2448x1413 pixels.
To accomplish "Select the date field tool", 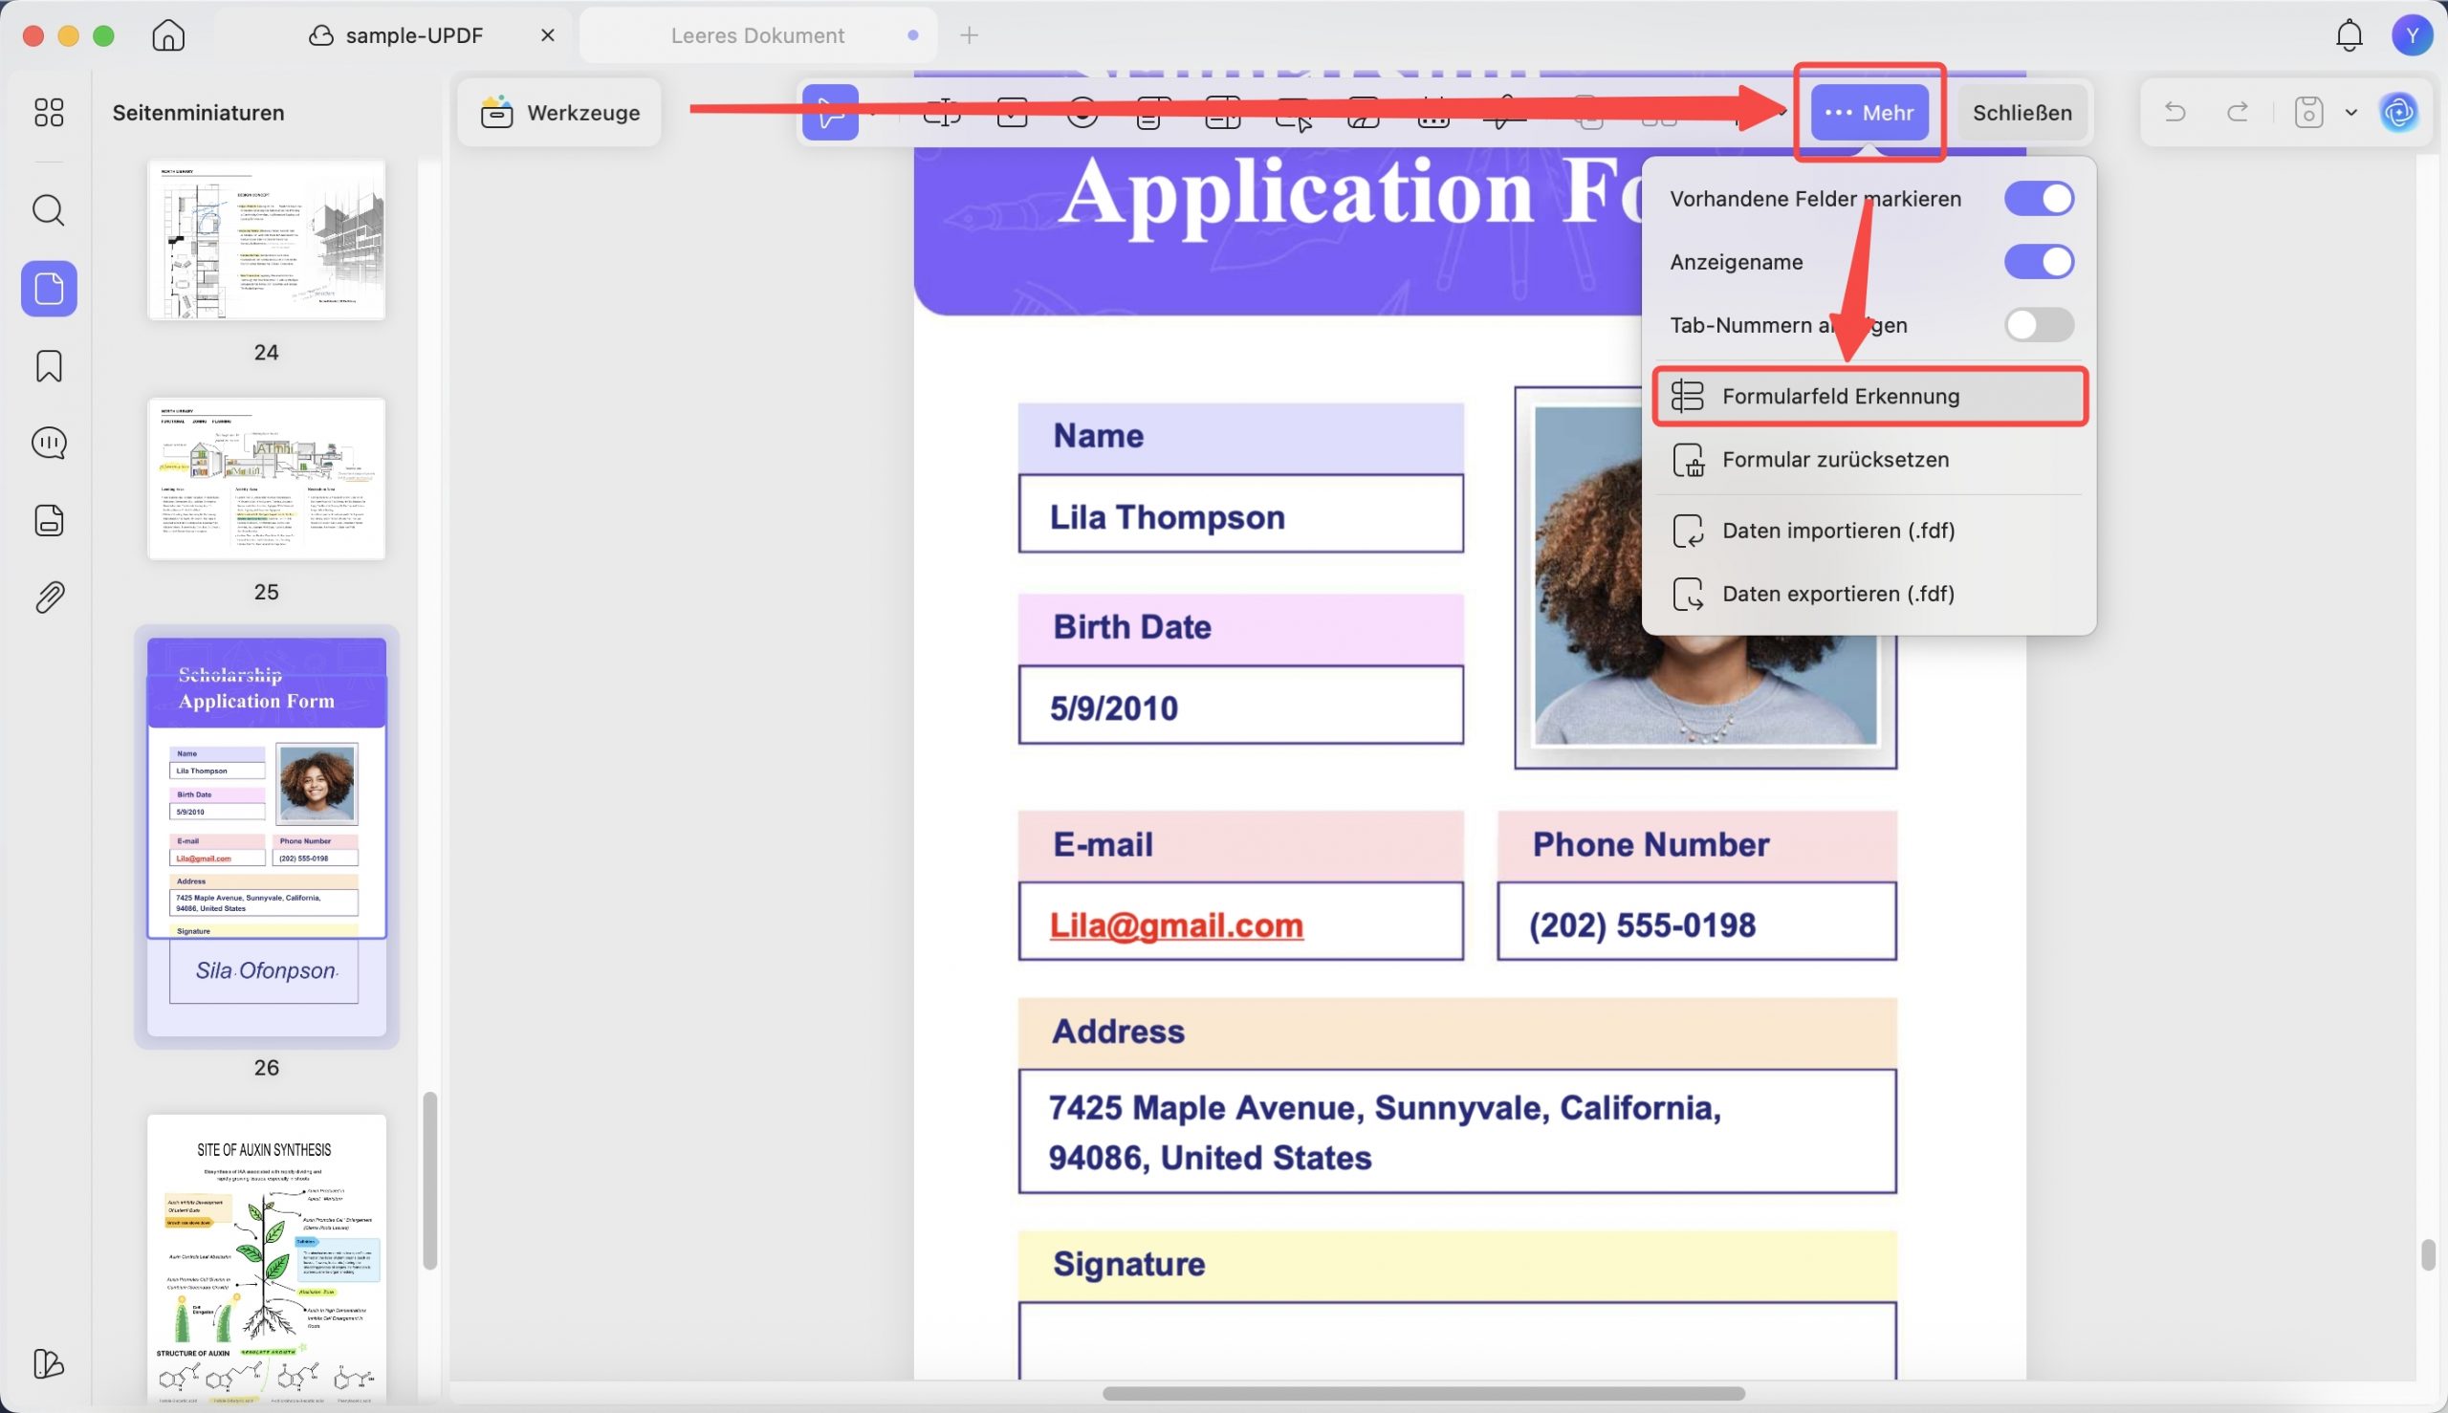I will click(1433, 113).
